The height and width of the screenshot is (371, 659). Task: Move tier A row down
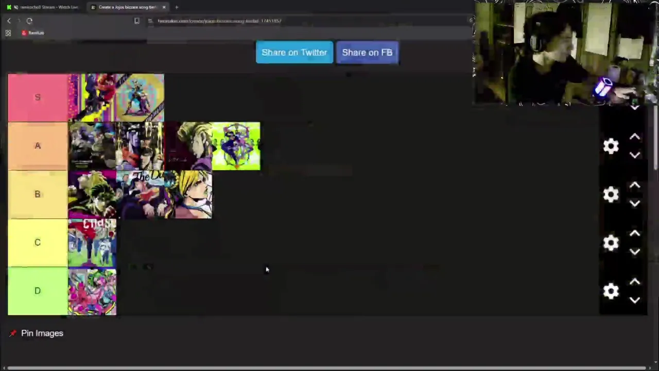(x=634, y=155)
